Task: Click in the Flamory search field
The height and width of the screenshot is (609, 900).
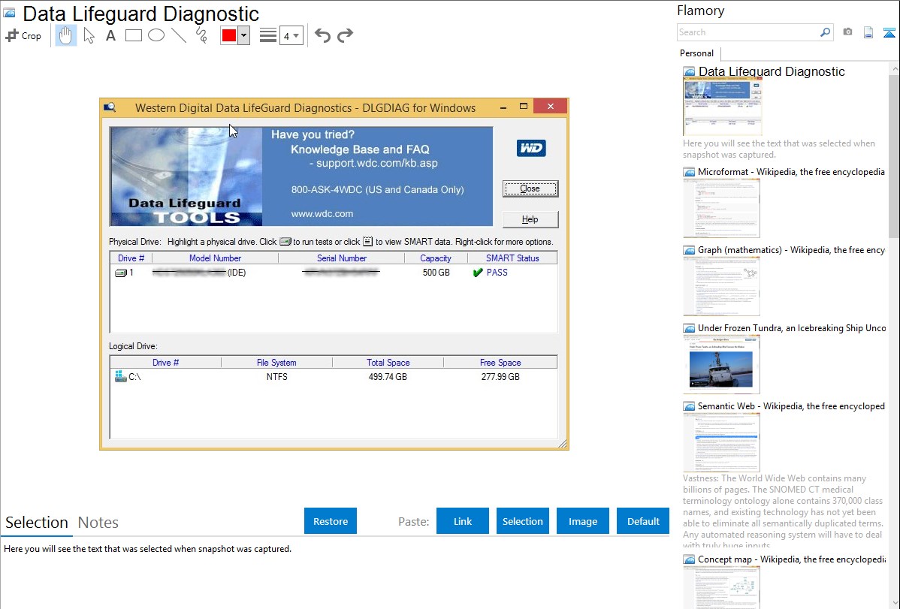Action: [747, 32]
